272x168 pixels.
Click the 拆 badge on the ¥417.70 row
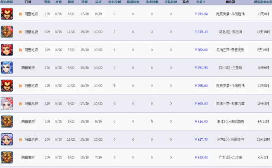pos(20,140)
